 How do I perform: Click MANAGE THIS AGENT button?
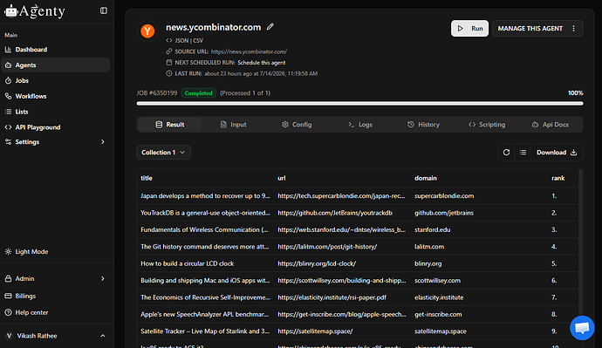coord(530,29)
